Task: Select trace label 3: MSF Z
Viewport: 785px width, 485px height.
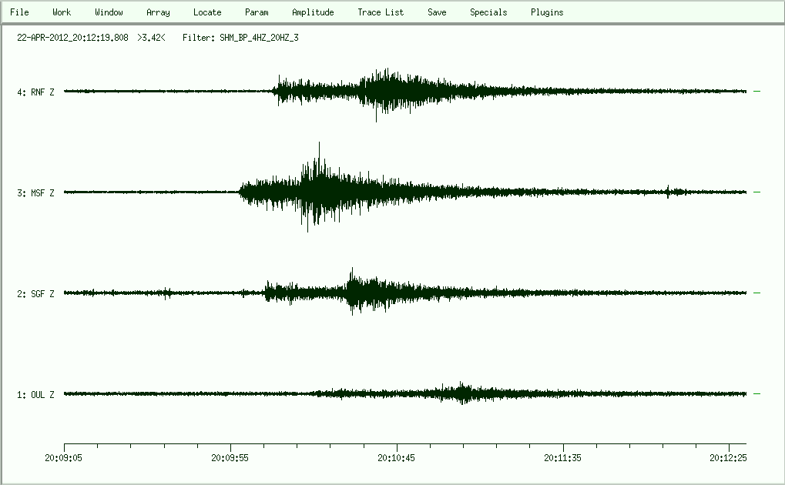Action: point(36,193)
